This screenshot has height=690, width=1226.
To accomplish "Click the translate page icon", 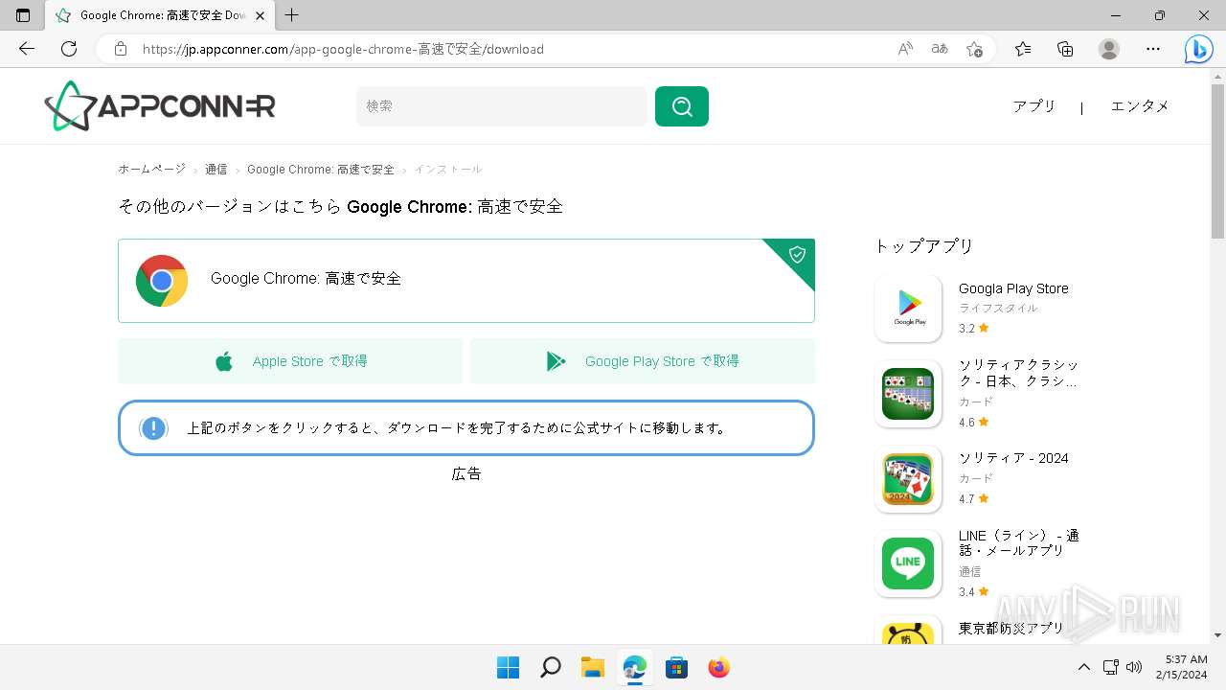I will point(940,49).
